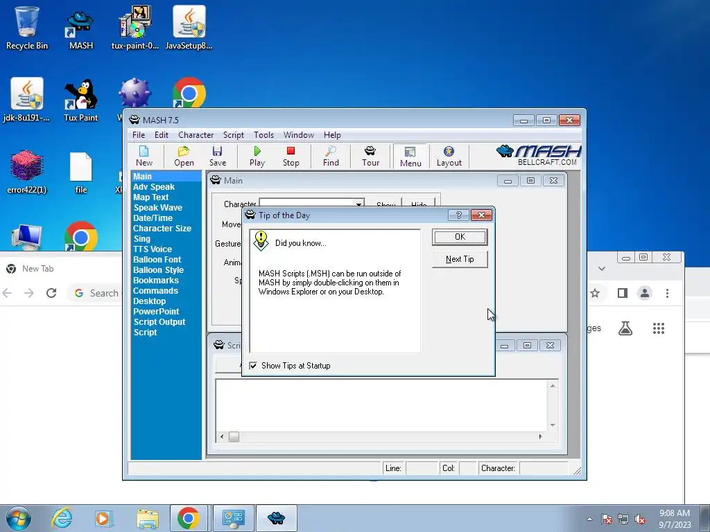Select the Tux Paint penguin desktop icon
The width and height of the screenshot is (710, 532).
point(80,100)
